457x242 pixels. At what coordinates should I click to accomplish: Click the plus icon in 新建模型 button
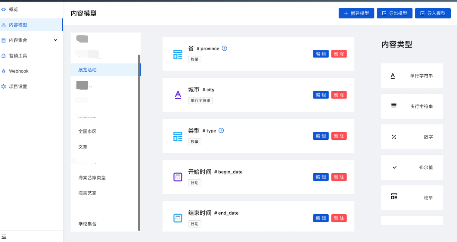tap(346, 13)
